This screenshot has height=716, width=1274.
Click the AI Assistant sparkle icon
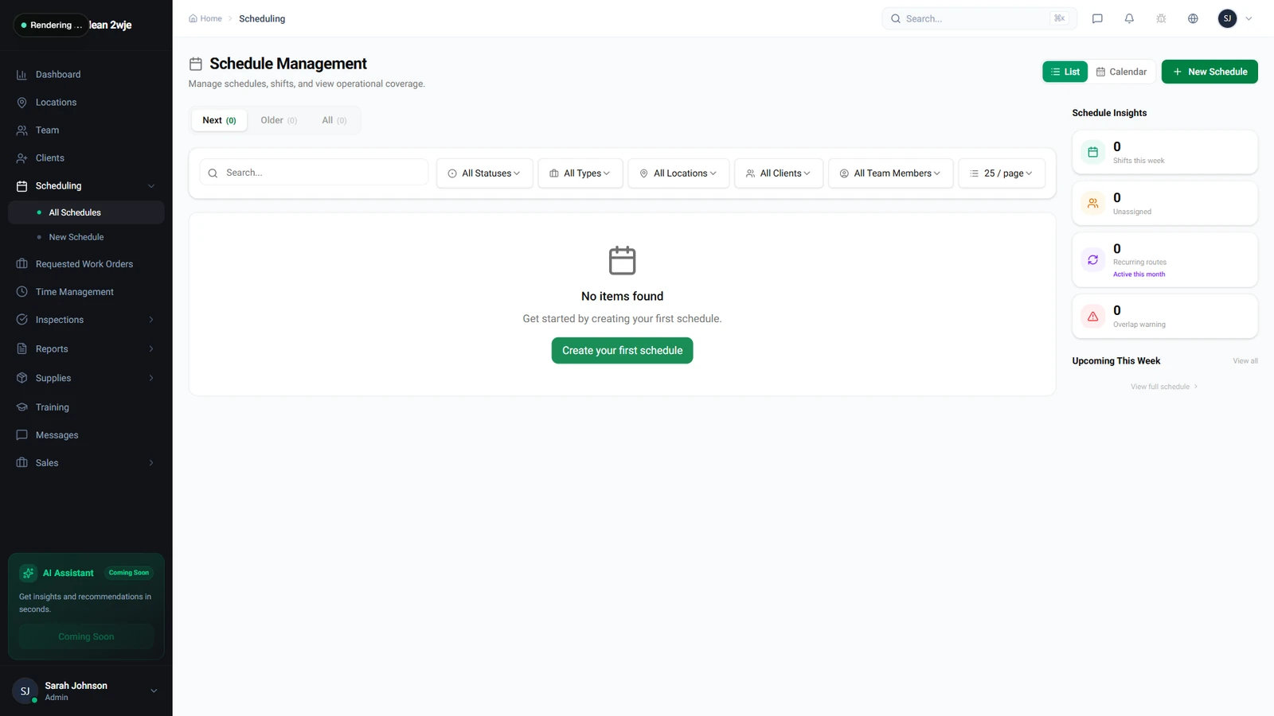pos(29,573)
